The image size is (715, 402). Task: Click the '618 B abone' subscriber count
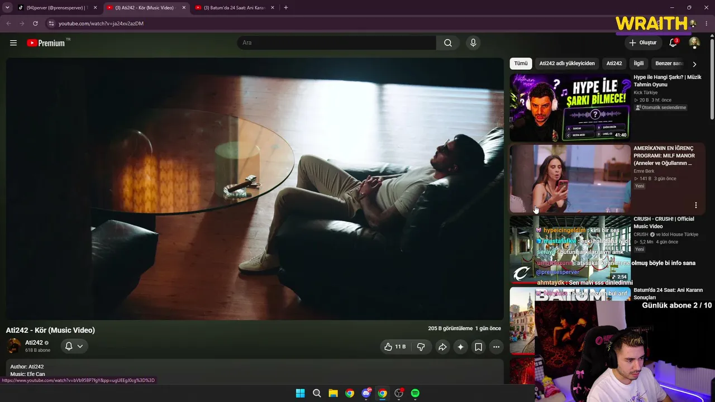(x=37, y=351)
